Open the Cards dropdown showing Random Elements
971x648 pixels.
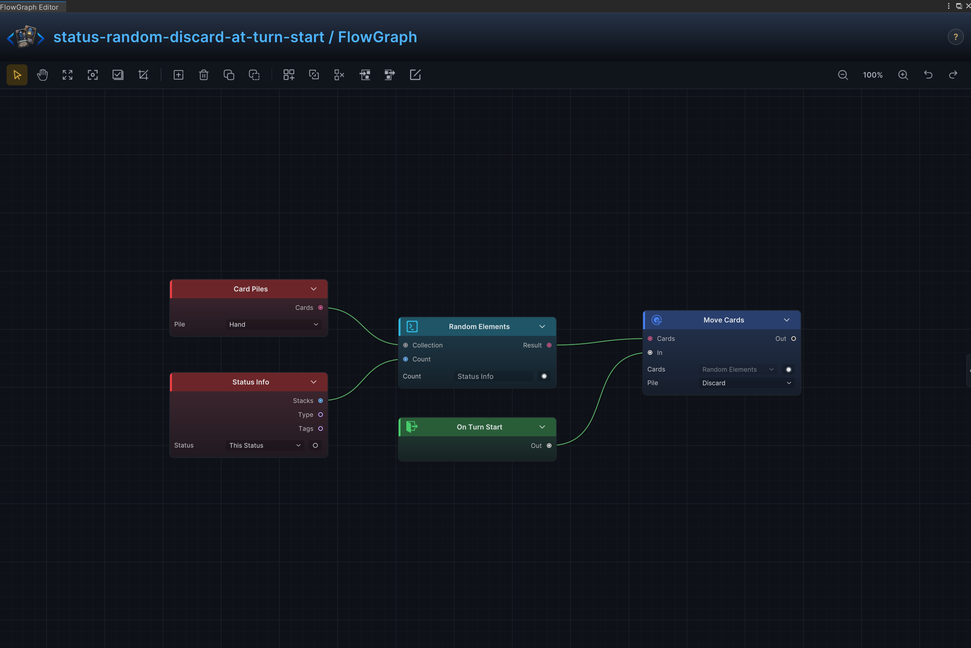coord(738,370)
